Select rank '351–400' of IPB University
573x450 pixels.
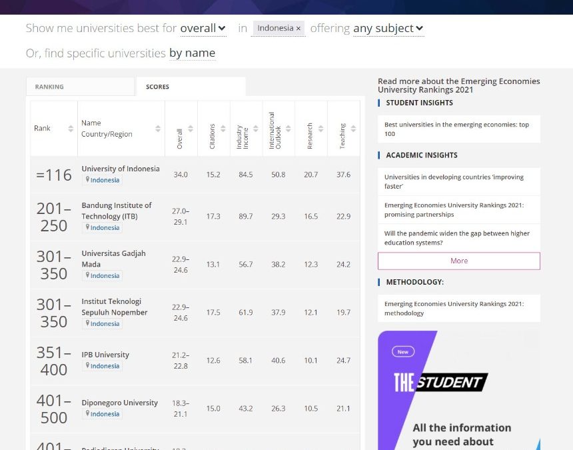[x=54, y=361]
